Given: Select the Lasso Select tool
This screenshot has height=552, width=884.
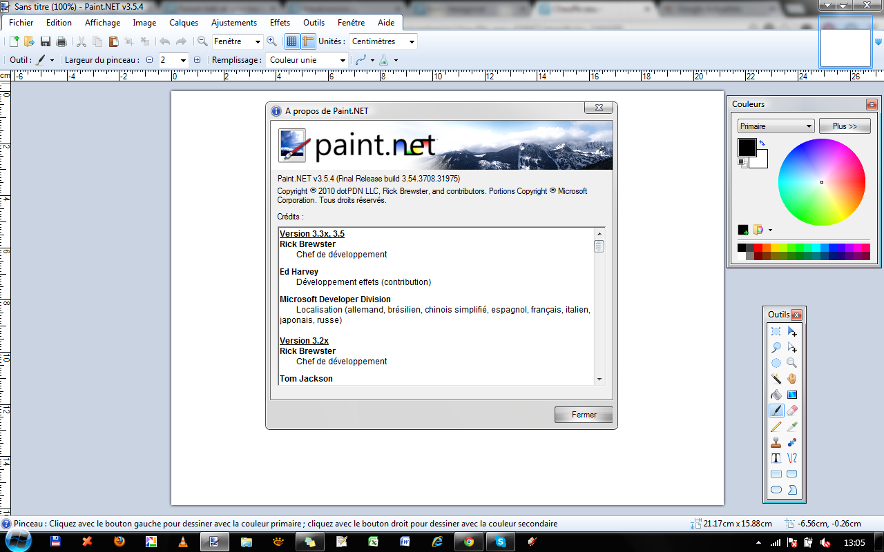Looking at the screenshot, I should point(776,347).
